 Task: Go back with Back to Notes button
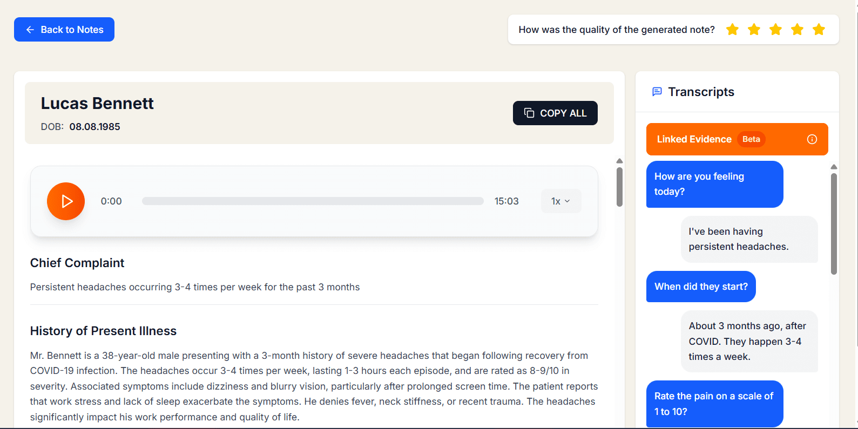coord(64,30)
